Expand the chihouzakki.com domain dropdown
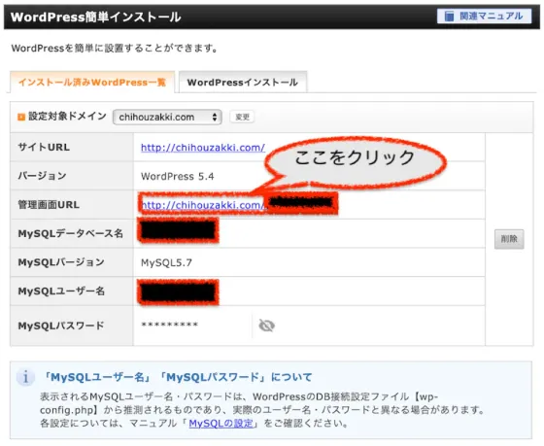The image size is (544, 446). [167, 117]
